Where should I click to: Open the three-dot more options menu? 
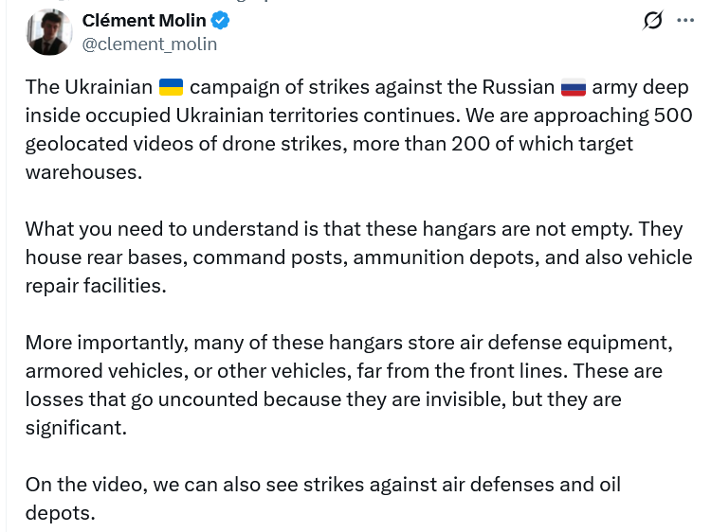pos(685,20)
